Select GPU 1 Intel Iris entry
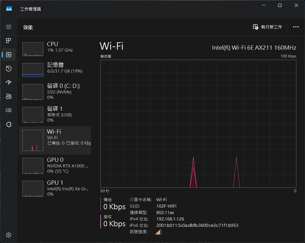 pyautogui.click(x=55, y=189)
